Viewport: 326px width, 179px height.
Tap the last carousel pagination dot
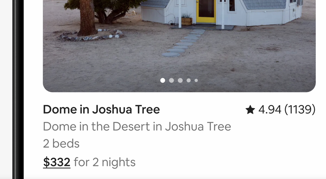click(196, 80)
